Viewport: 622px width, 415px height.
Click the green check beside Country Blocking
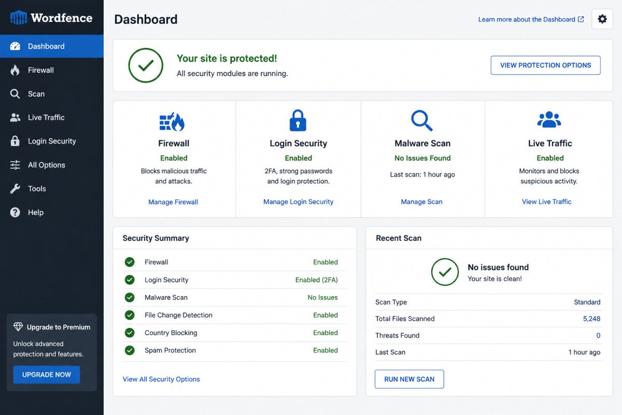[x=130, y=333]
